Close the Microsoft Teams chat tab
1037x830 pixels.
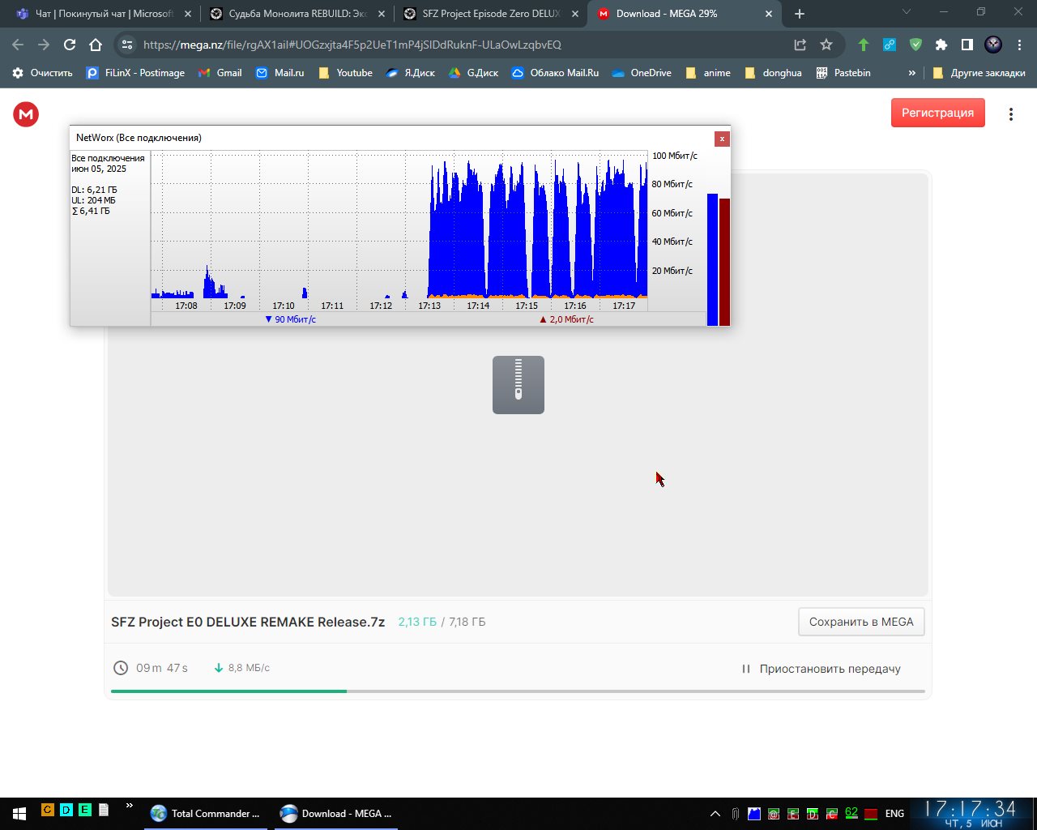tap(188, 14)
